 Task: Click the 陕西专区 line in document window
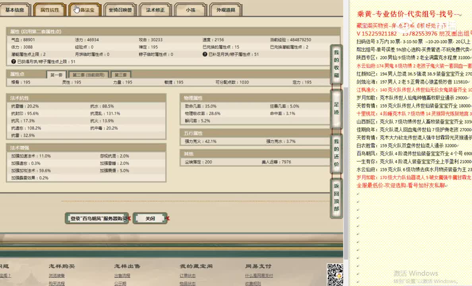click(x=414, y=58)
